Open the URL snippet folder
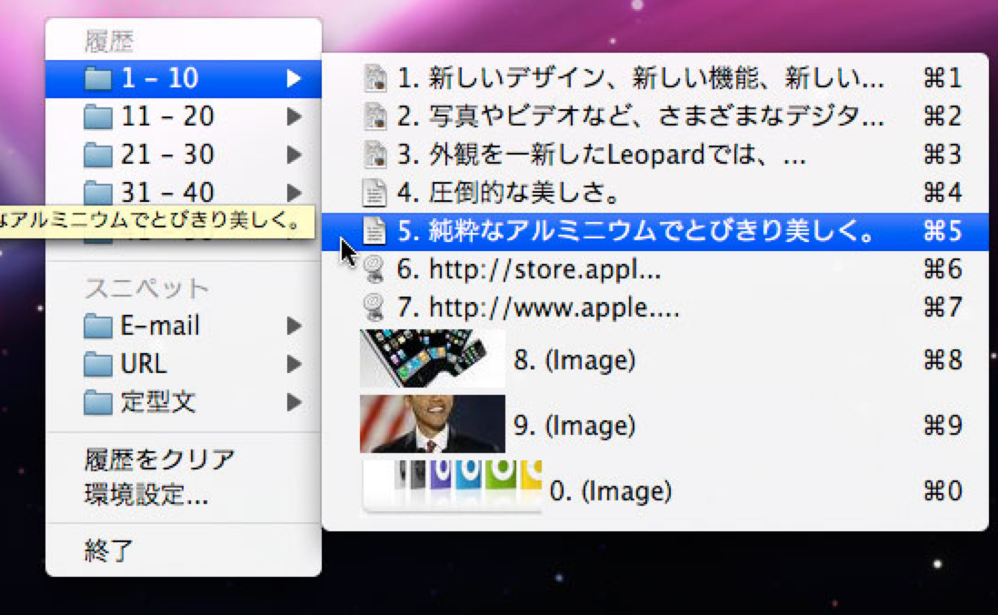 [184, 365]
